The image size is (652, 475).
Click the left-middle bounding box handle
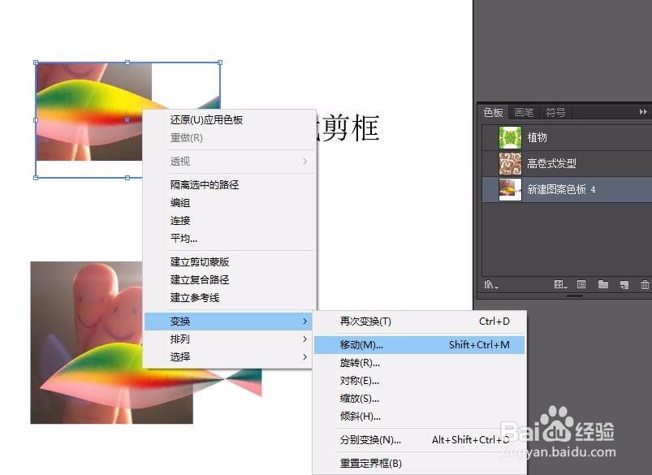(36, 120)
